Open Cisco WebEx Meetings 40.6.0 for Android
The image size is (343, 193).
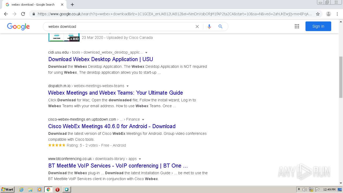112,126
